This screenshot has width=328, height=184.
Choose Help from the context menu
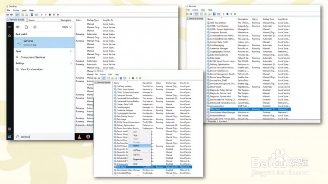coord(135,164)
